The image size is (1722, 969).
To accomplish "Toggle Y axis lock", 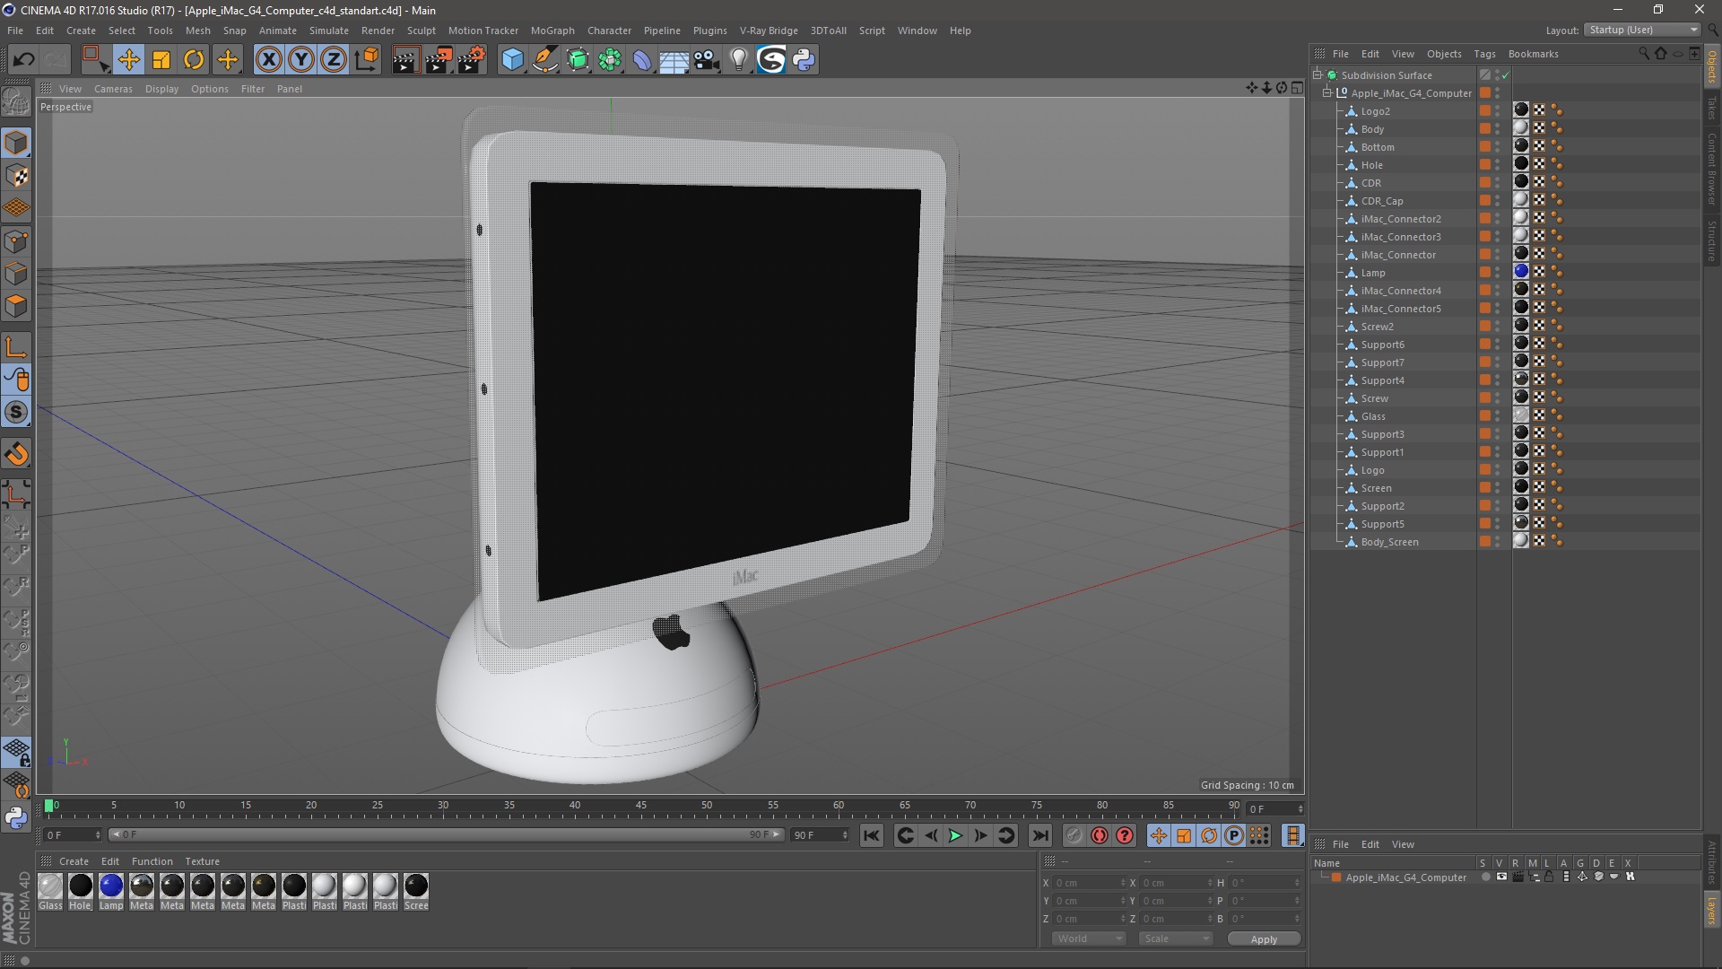I will (301, 60).
